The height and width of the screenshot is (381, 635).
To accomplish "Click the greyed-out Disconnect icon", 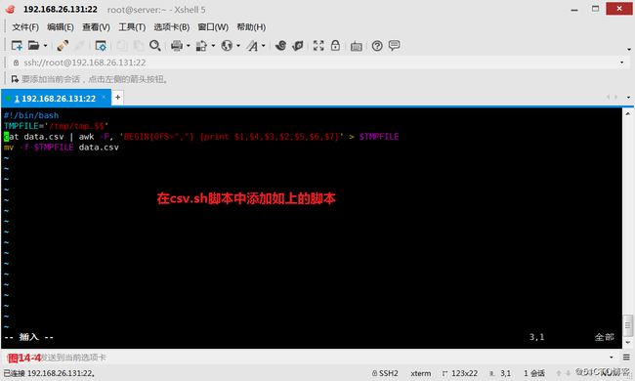I will coord(79,45).
